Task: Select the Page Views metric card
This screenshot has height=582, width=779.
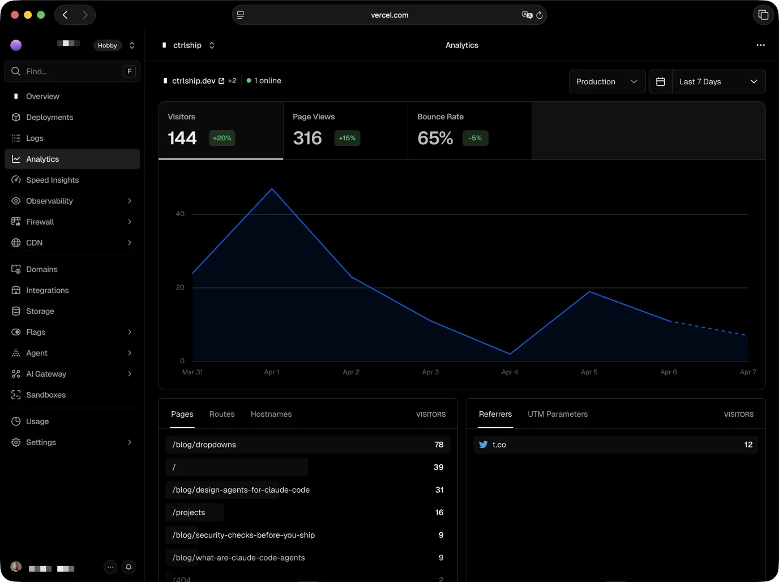Action: click(x=345, y=131)
